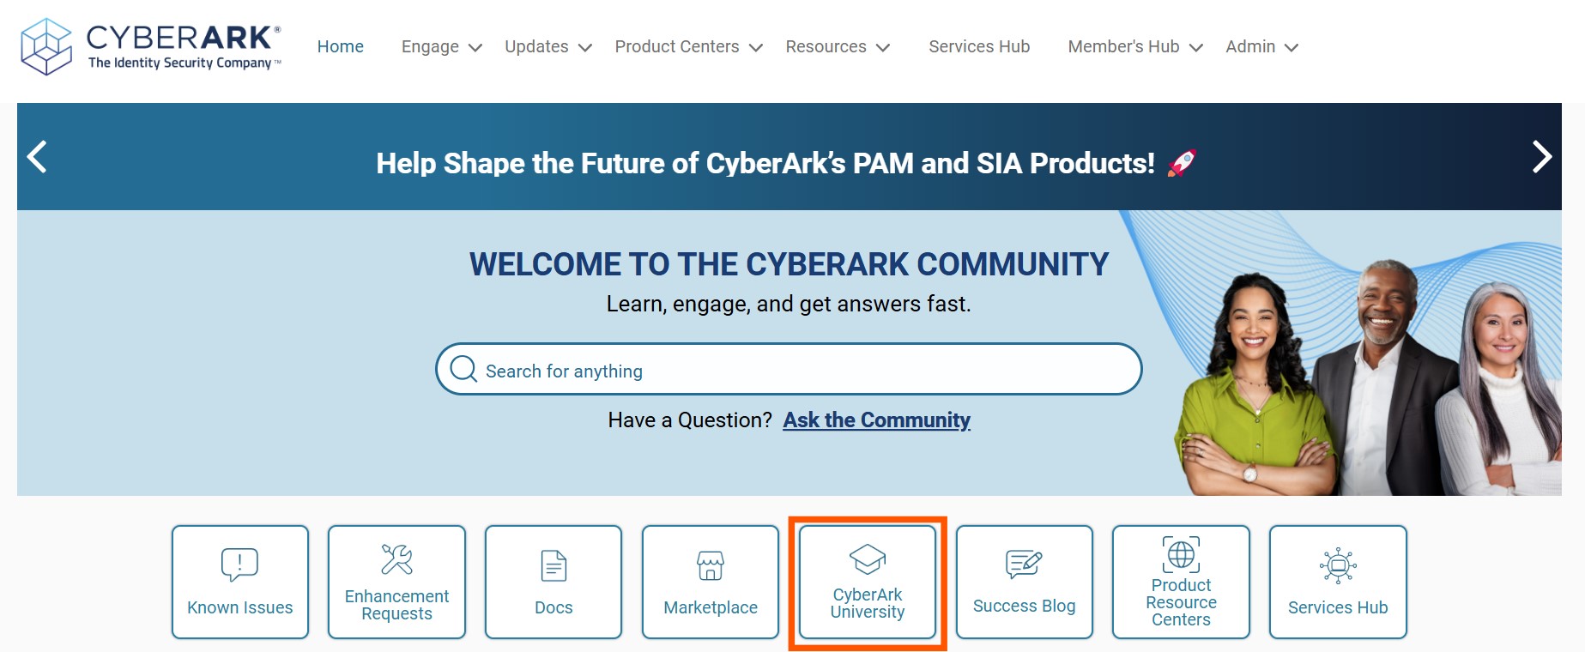This screenshot has width=1585, height=652.
Task: Open the Resources menu
Action: [826, 46]
